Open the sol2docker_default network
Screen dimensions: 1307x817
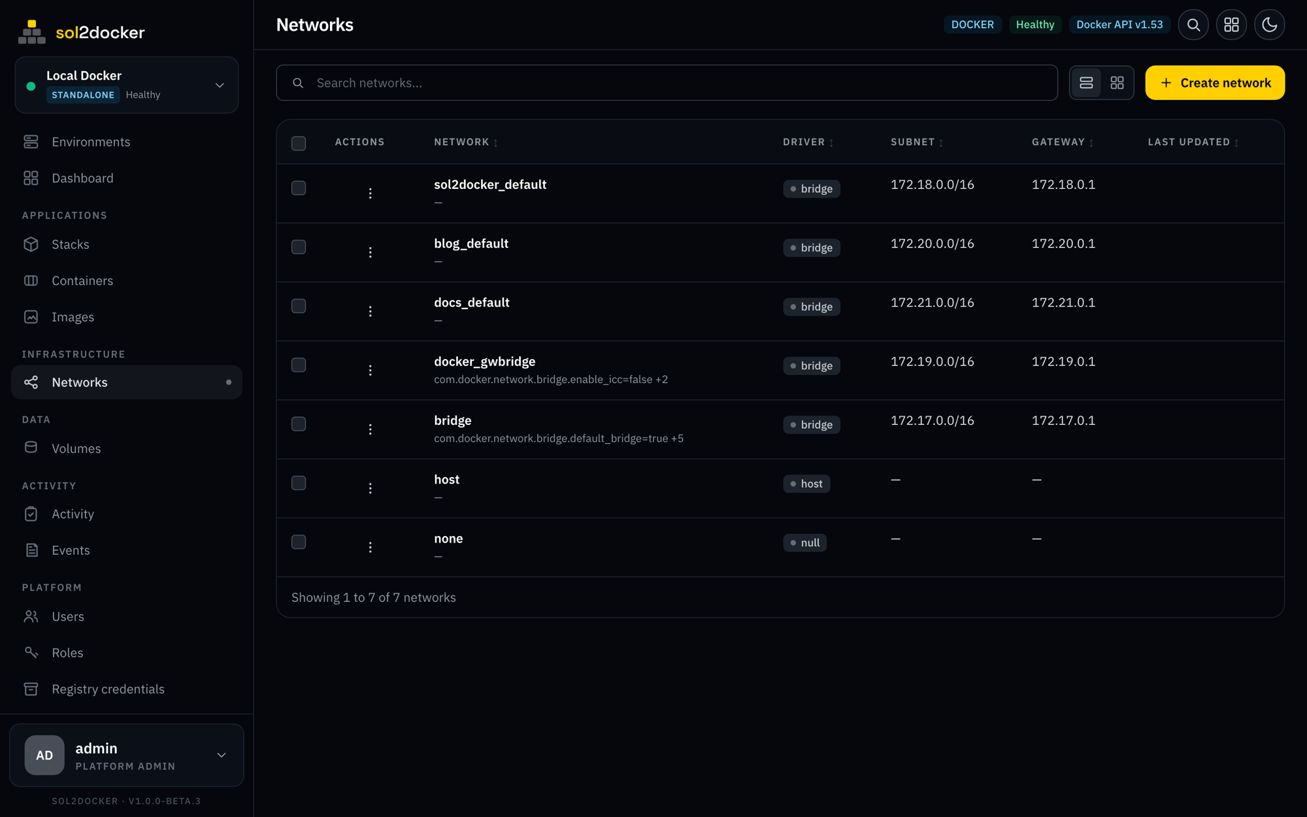(490, 185)
